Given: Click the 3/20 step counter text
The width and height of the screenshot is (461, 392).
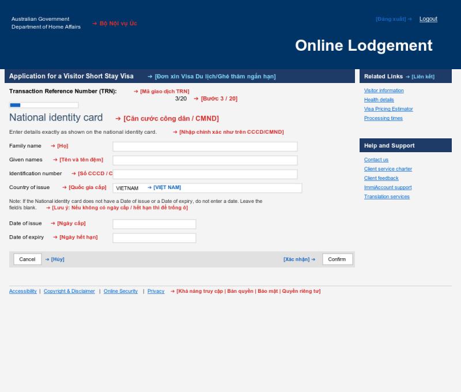Looking at the screenshot, I should [x=181, y=99].
